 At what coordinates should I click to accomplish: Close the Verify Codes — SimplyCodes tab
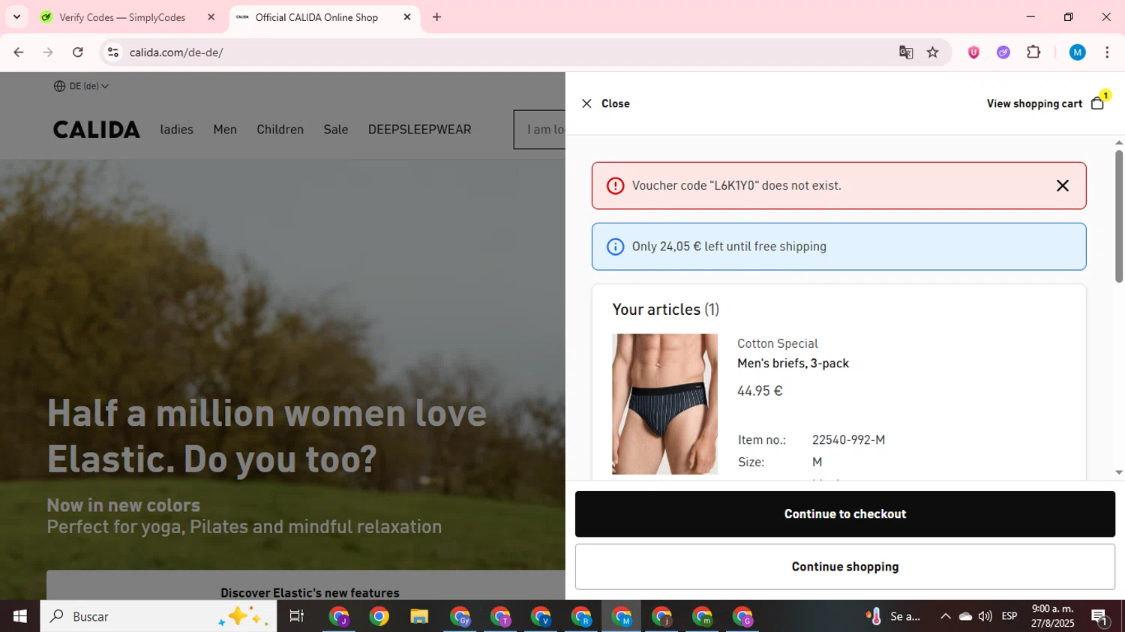click(x=211, y=17)
